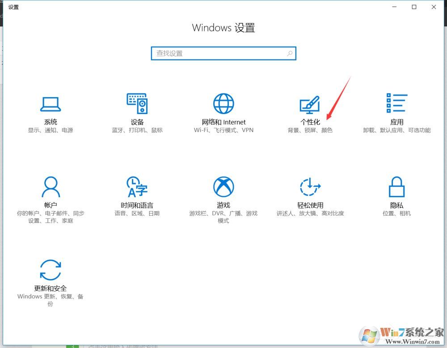Click the green taskbar icon at bottom
The image size is (447, 348).
[73, 346]
